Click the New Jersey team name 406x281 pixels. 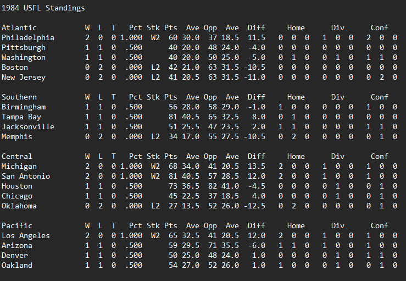(x=24, y=78)
